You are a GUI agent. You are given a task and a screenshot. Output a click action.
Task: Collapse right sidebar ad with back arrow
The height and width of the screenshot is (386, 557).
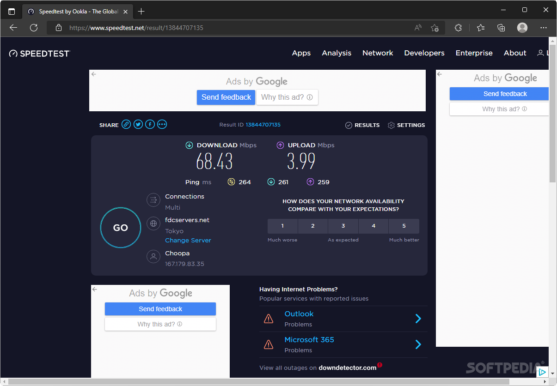point(440,74)
